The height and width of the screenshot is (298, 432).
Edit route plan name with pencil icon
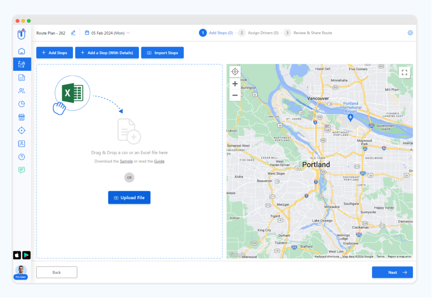pyautogui.click(x=73, y=33)
